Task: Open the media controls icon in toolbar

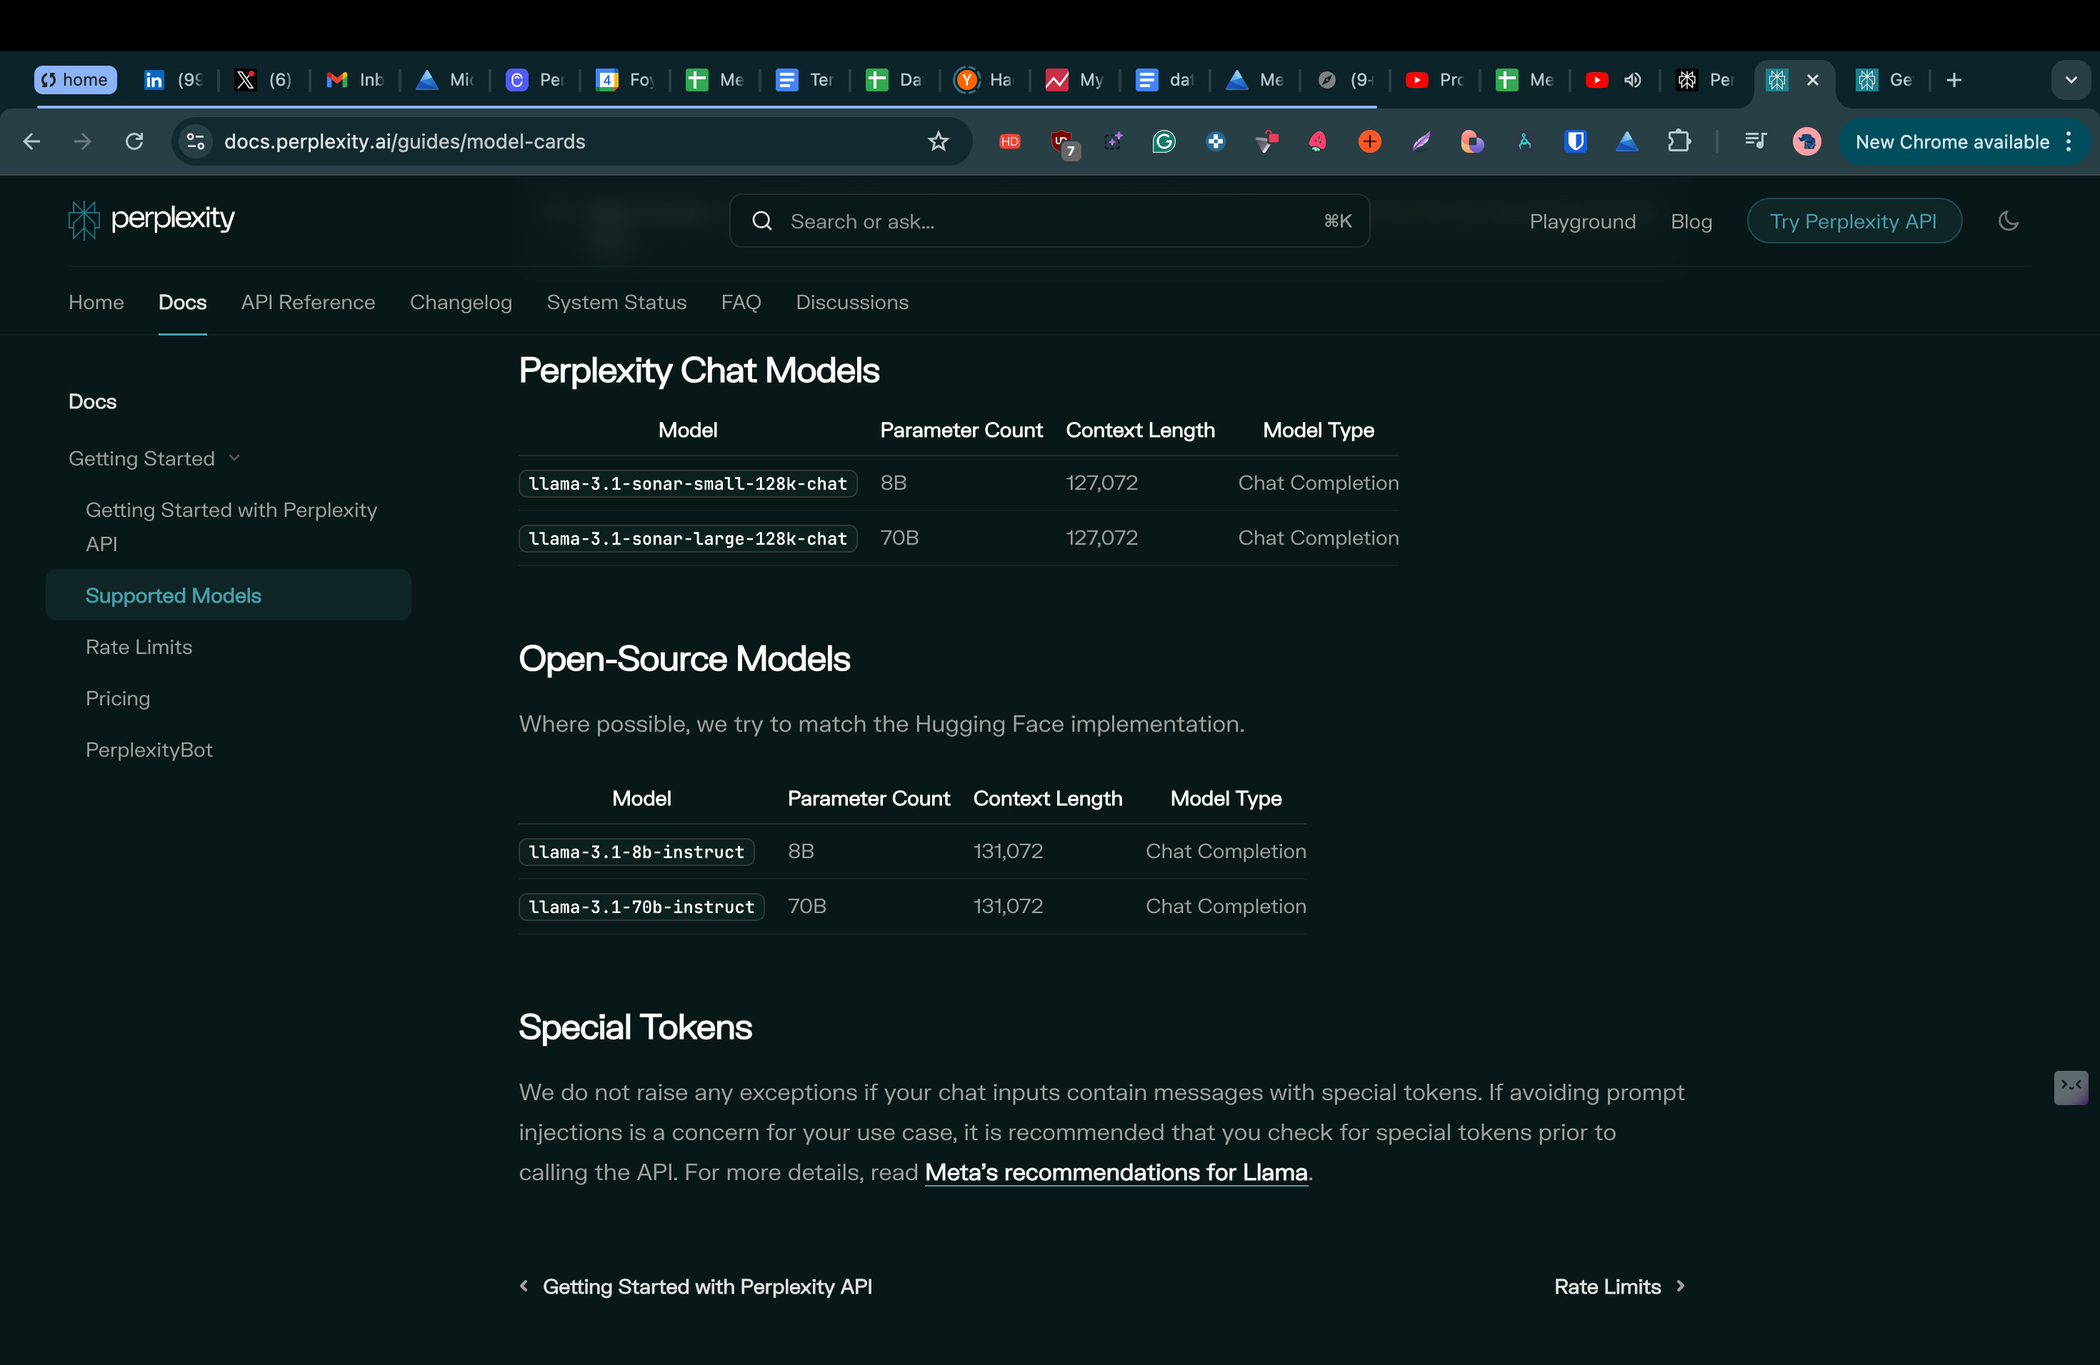Action: (1756, 141)
